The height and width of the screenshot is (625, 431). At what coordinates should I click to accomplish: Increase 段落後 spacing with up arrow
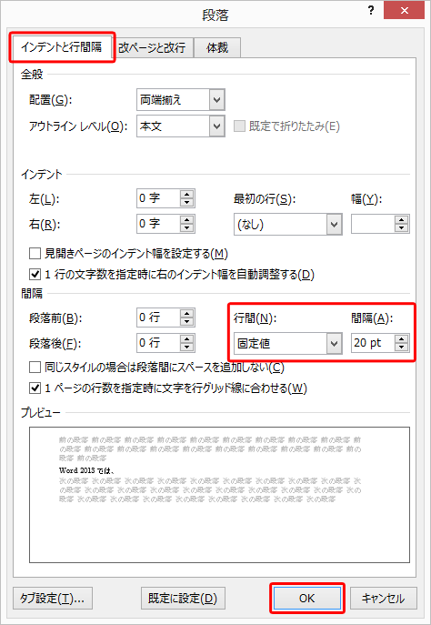click(186, 338)
